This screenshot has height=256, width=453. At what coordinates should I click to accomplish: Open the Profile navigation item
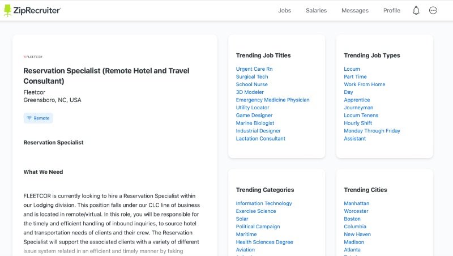tap(392, 10)
